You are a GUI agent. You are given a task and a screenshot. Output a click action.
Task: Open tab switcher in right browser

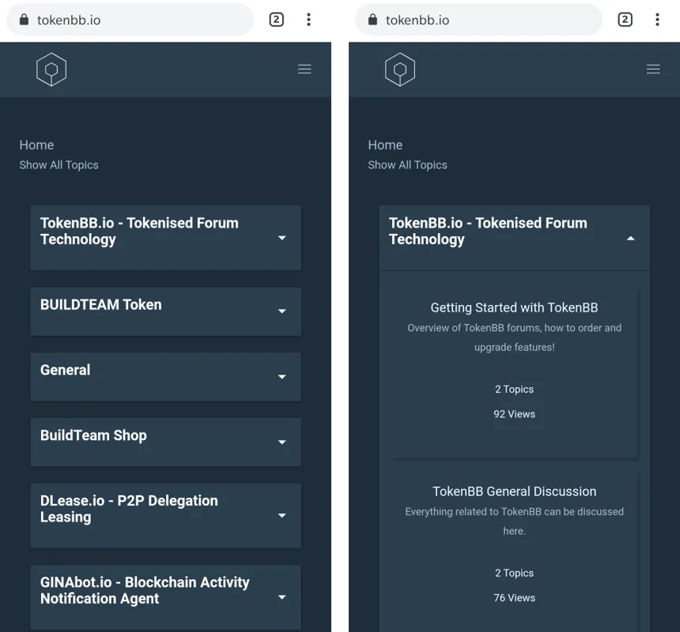coord(625,20)
